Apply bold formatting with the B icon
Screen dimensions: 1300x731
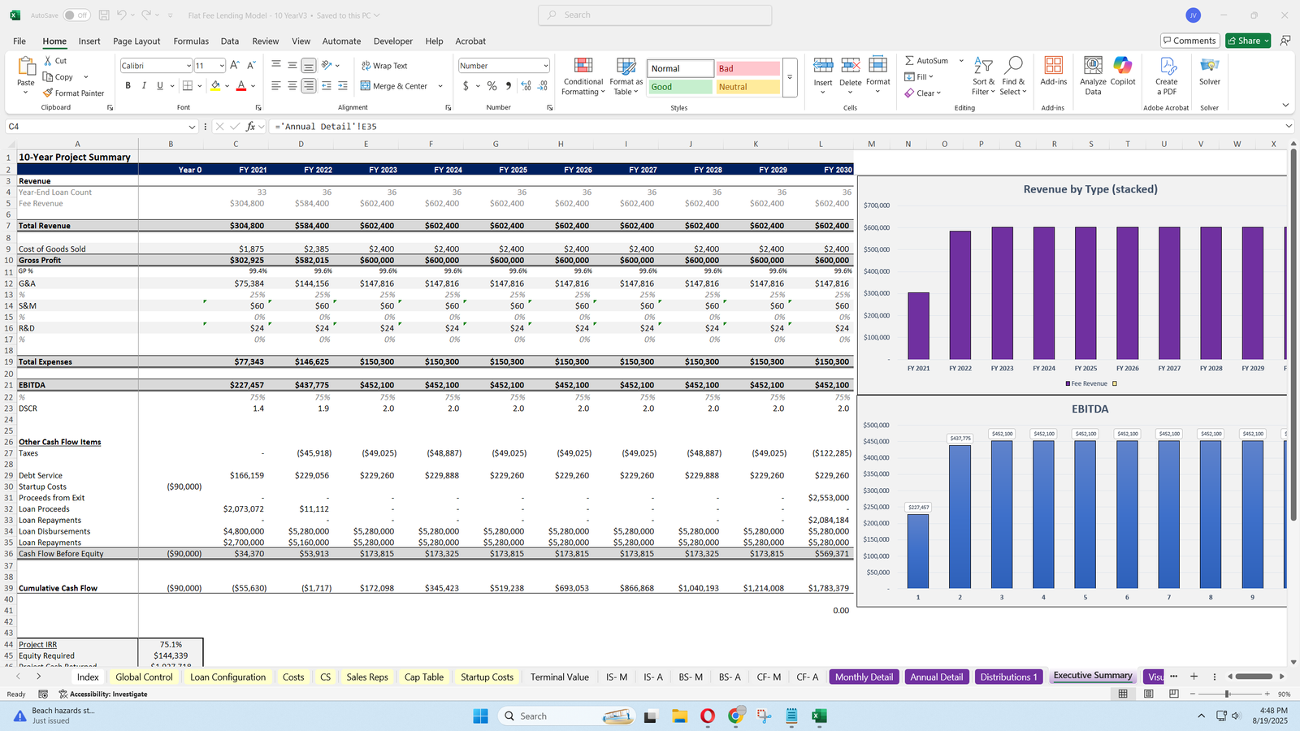[x=128, y=86]
